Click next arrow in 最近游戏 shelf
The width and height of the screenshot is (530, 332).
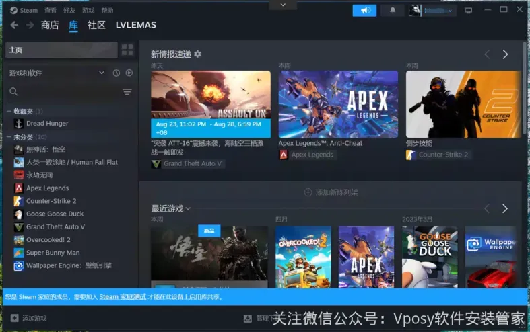(505, 208)
